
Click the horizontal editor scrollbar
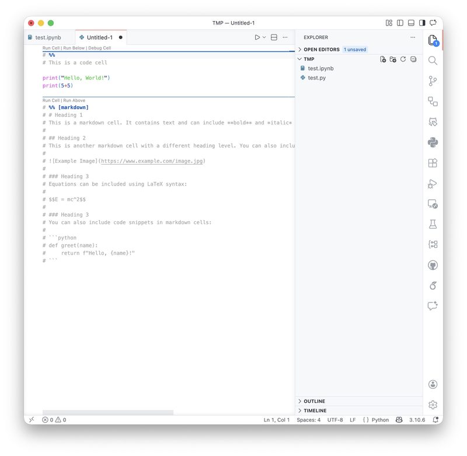tap(108, 412)
